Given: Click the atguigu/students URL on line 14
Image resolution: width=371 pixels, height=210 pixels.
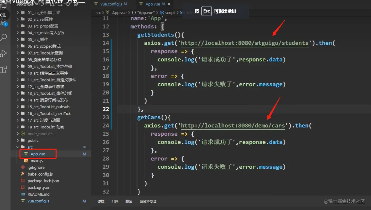Looking at the screenshot, I should click(x=245, y=43).
